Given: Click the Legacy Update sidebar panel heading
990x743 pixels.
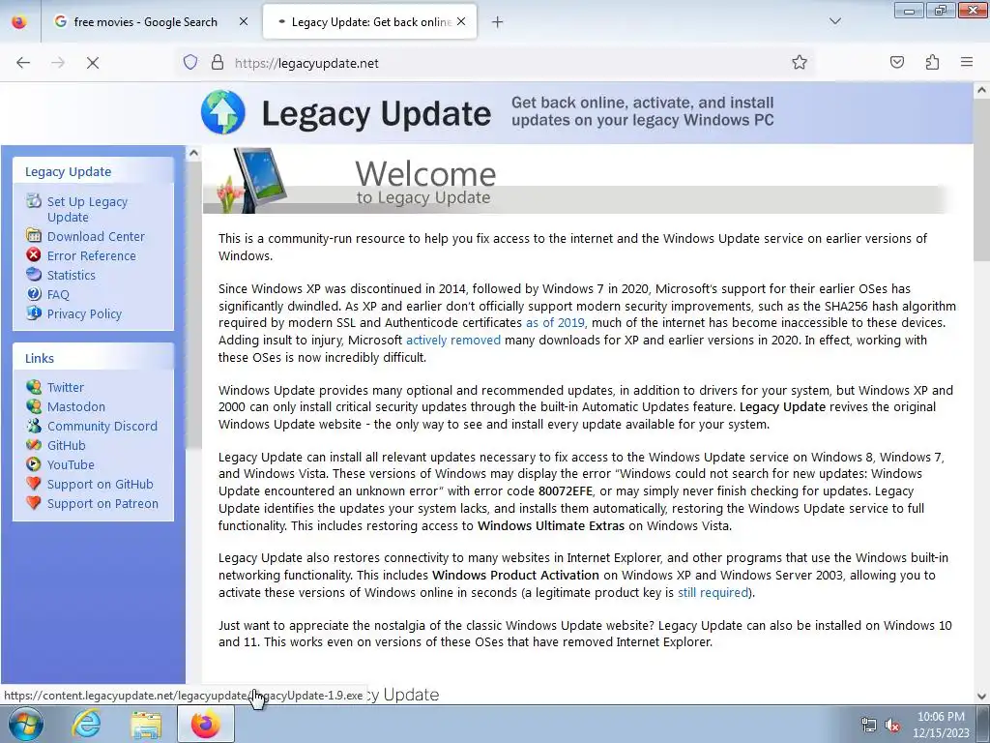Looking at the screenshot, I should tap(69, 172).
